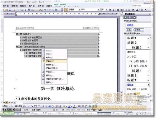
Task: Click the Save floppy disk icon
Action: click(x=10, y=10)
